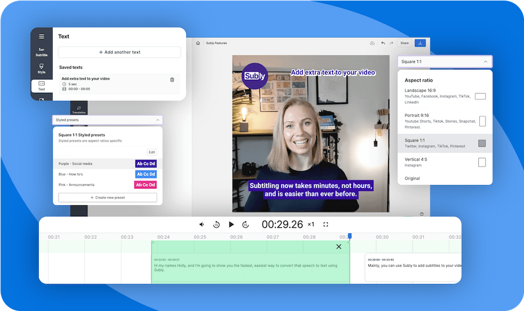Check the Vertical 4:5 Instagram option
This screenshot has width=524, height=311.
(x=482, y=162)
